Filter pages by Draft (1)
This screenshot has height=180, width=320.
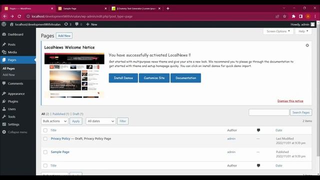pos(78,114)
